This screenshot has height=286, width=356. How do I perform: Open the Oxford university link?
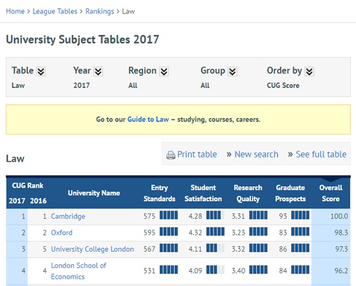(x=61, y=232)
